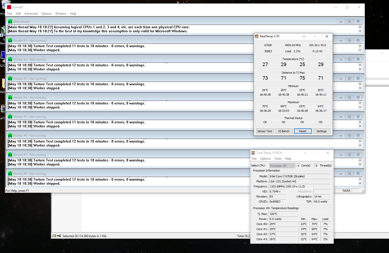
Task: Maximize the Worker #4 child window
Action: [x=350, y=97]
